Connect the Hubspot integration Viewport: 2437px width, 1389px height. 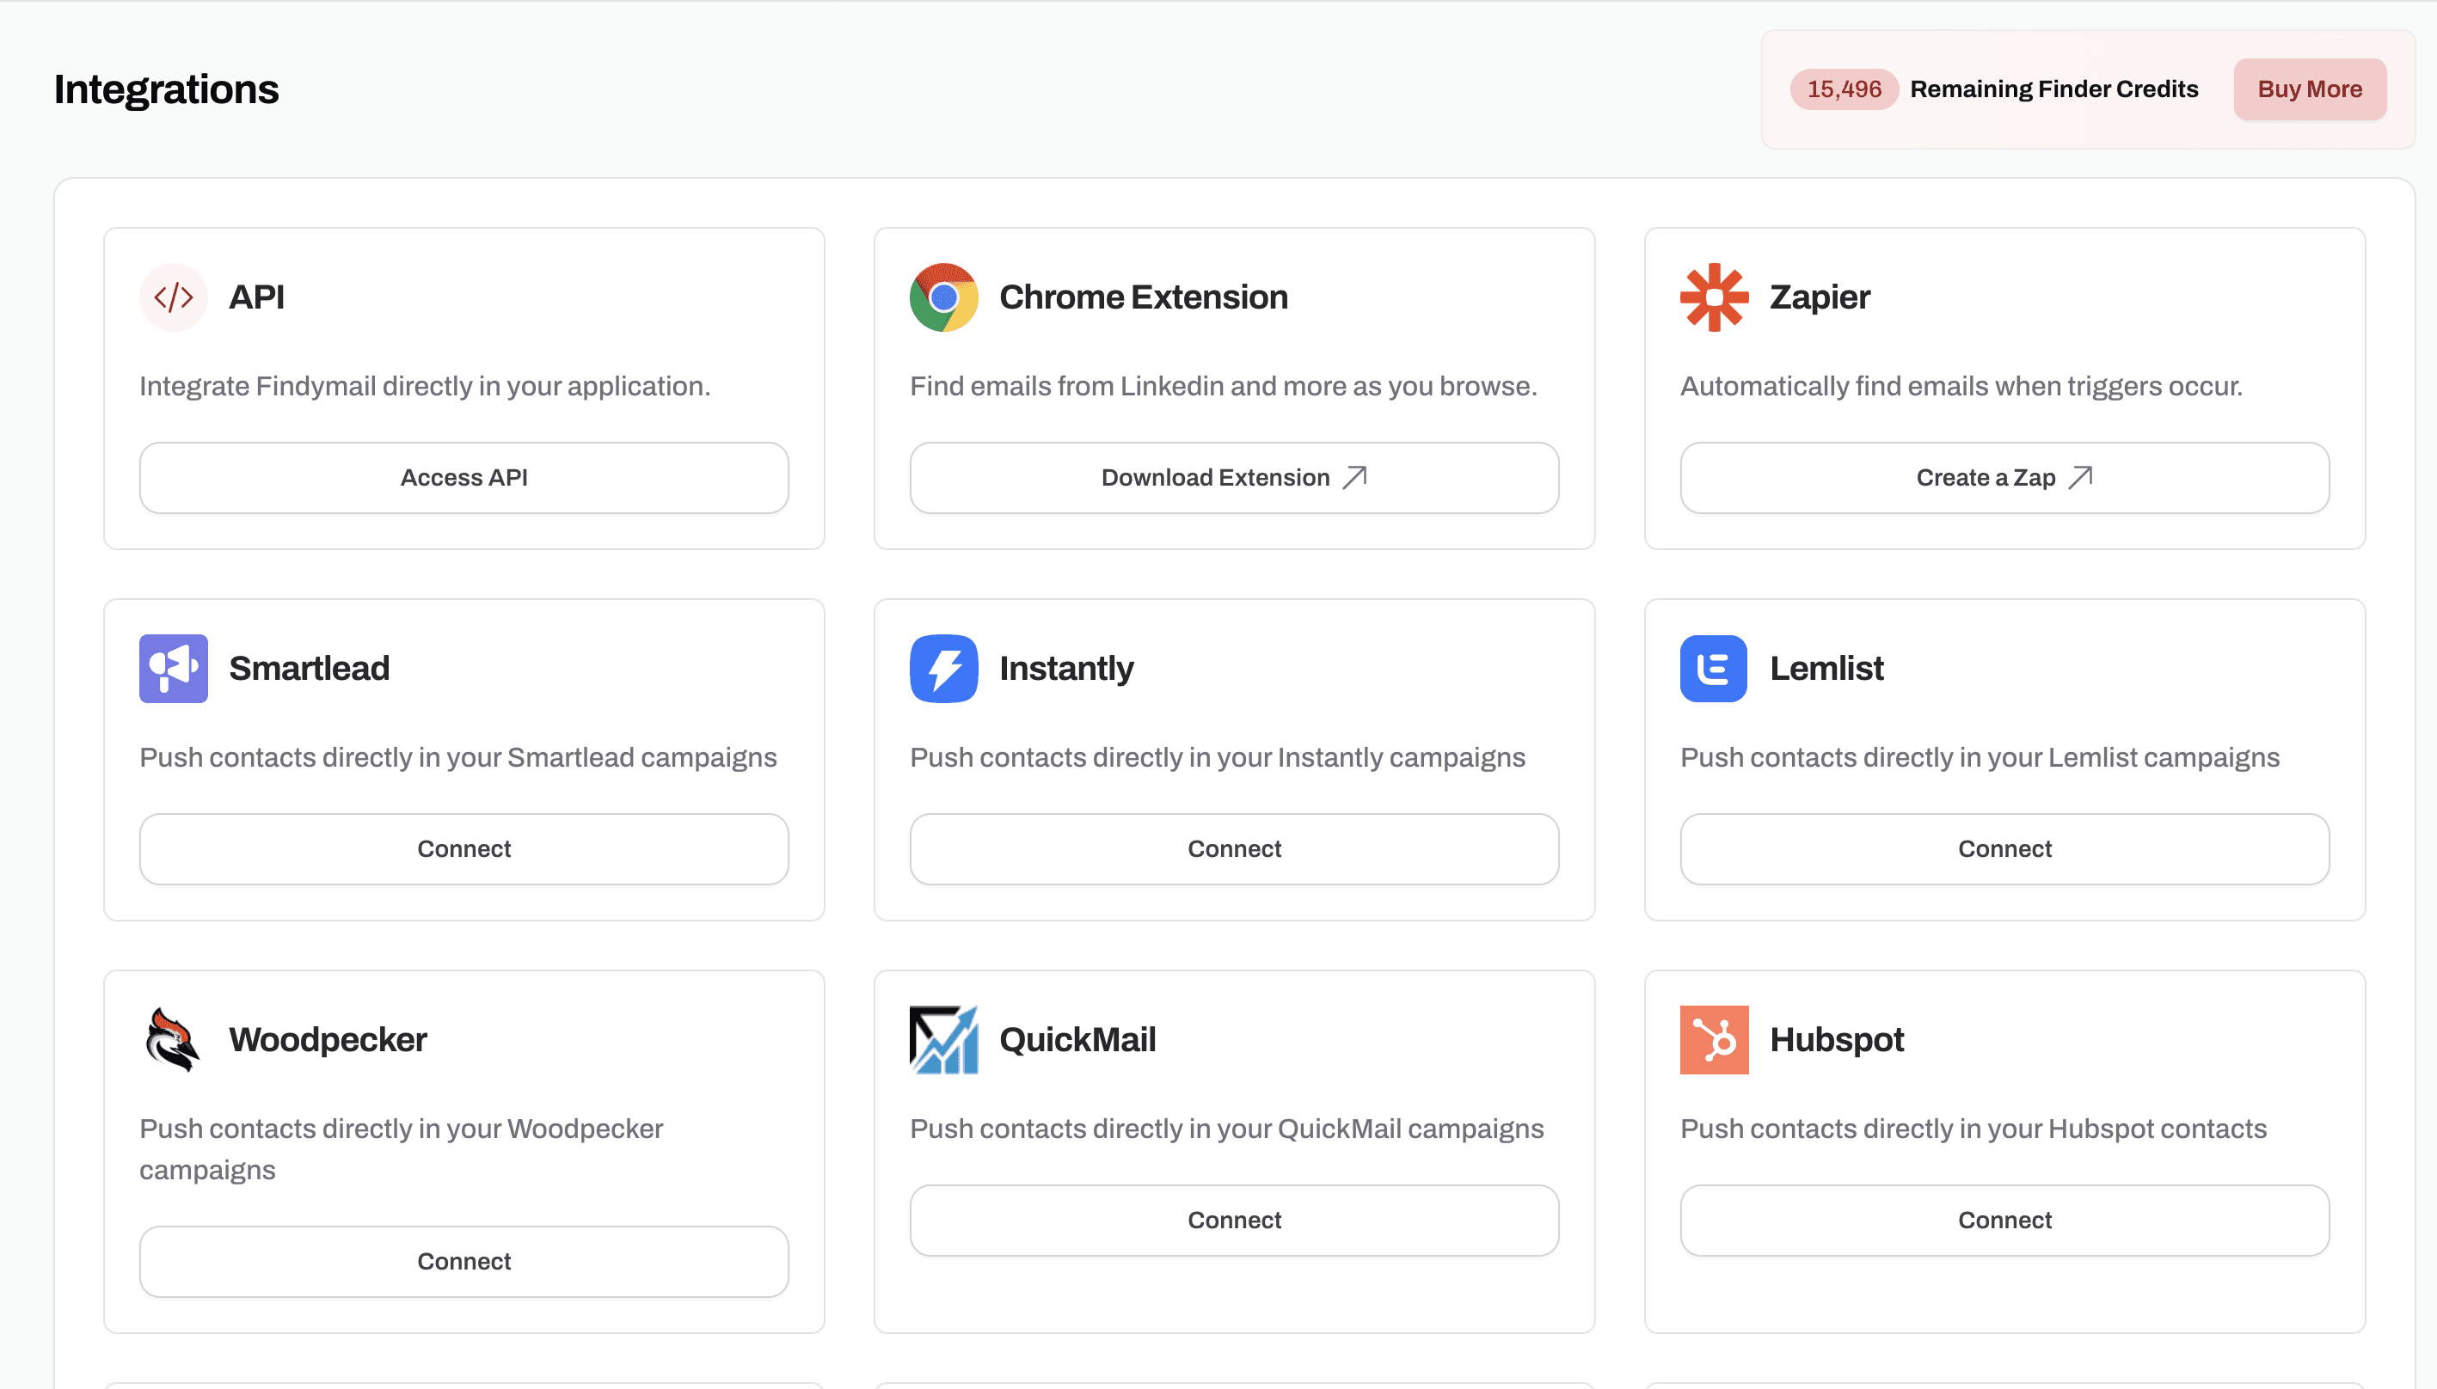pyautogui.click(x=2004, y=1219)
